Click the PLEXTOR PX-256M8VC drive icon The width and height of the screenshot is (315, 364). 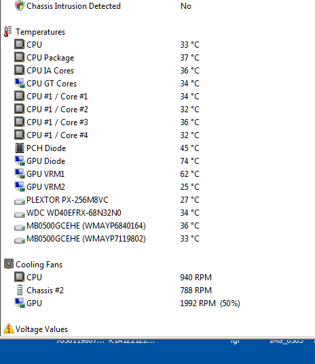[x=20, y=201]
